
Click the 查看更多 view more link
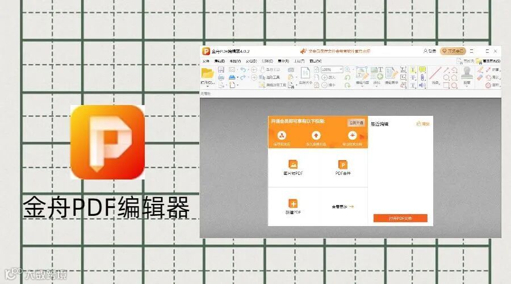342,207
